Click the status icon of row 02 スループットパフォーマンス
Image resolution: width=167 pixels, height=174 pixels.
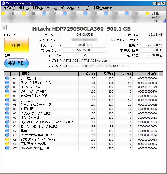(7, 83)
